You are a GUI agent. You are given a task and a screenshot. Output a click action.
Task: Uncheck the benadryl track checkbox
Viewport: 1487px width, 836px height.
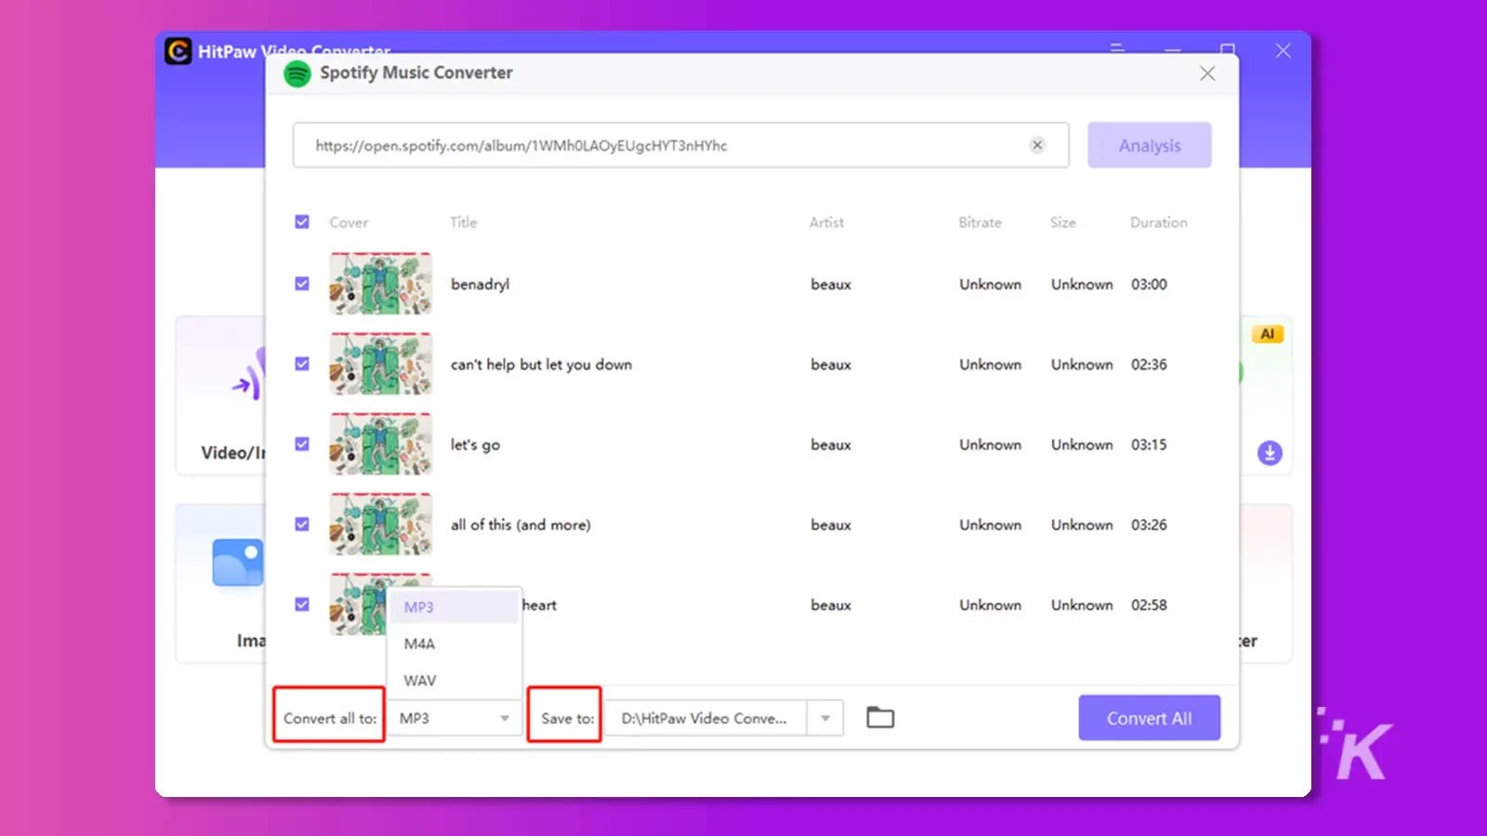point(302,284)
